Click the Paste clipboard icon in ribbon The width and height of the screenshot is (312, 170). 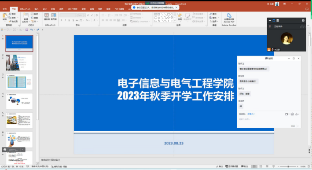click(x=5, y=17)
